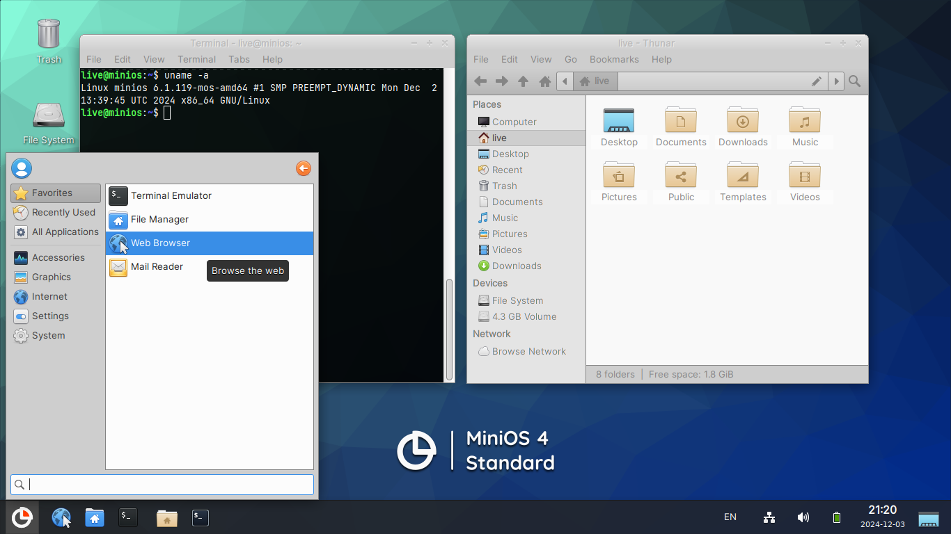Expand the Accessories category
This screenshot has width=951, height=534.
point(58,258)
